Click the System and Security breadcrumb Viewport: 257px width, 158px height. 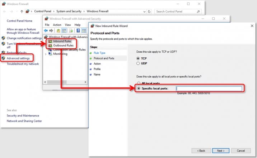(69, 11)
